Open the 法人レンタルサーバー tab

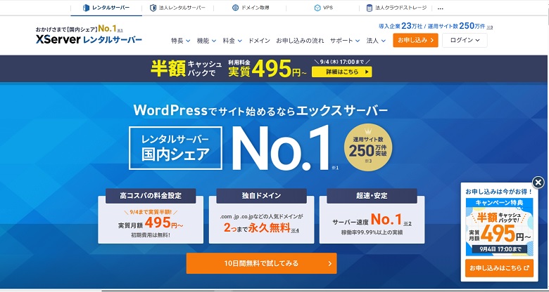pyautogui.click(x=177, y=8)
